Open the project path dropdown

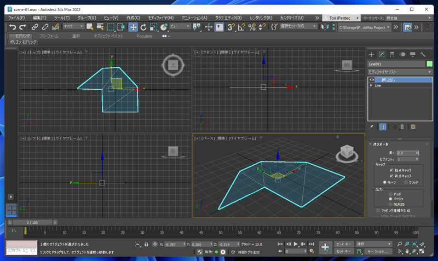click(364, 27)
